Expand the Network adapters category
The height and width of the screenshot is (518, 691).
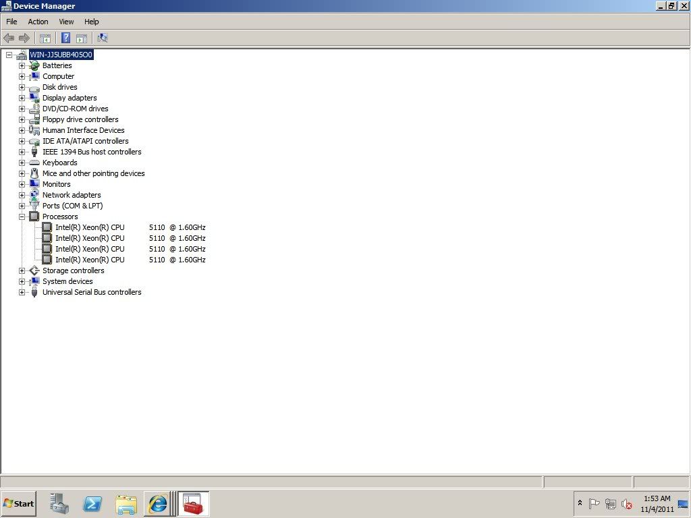click(x=22, y=195)
